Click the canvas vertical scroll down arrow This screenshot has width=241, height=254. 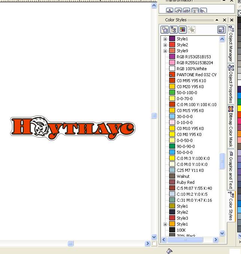pyautogui.click(x=154, y=237)
